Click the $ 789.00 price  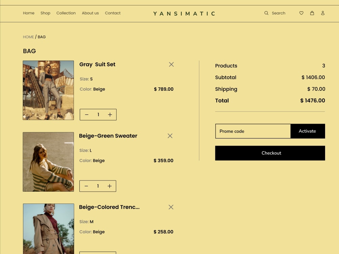click(164, 89)
